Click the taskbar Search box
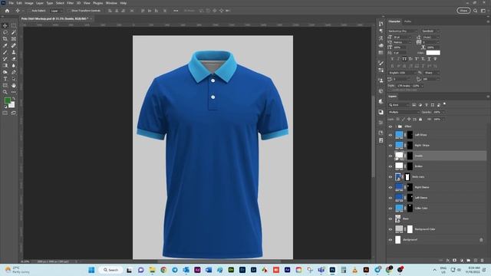Screen dimensions: 491x276 [110, 270]
